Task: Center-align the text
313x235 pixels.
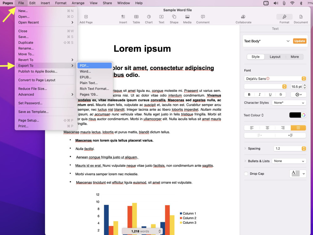Action: (267, 128)
